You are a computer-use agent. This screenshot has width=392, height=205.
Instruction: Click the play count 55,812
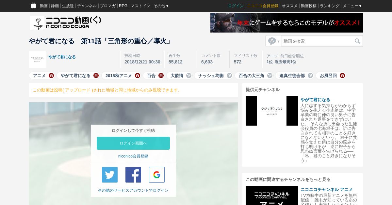point(175,62)
